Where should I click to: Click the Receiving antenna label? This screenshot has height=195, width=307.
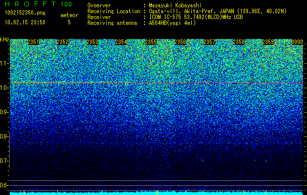[x=112, y=23]
